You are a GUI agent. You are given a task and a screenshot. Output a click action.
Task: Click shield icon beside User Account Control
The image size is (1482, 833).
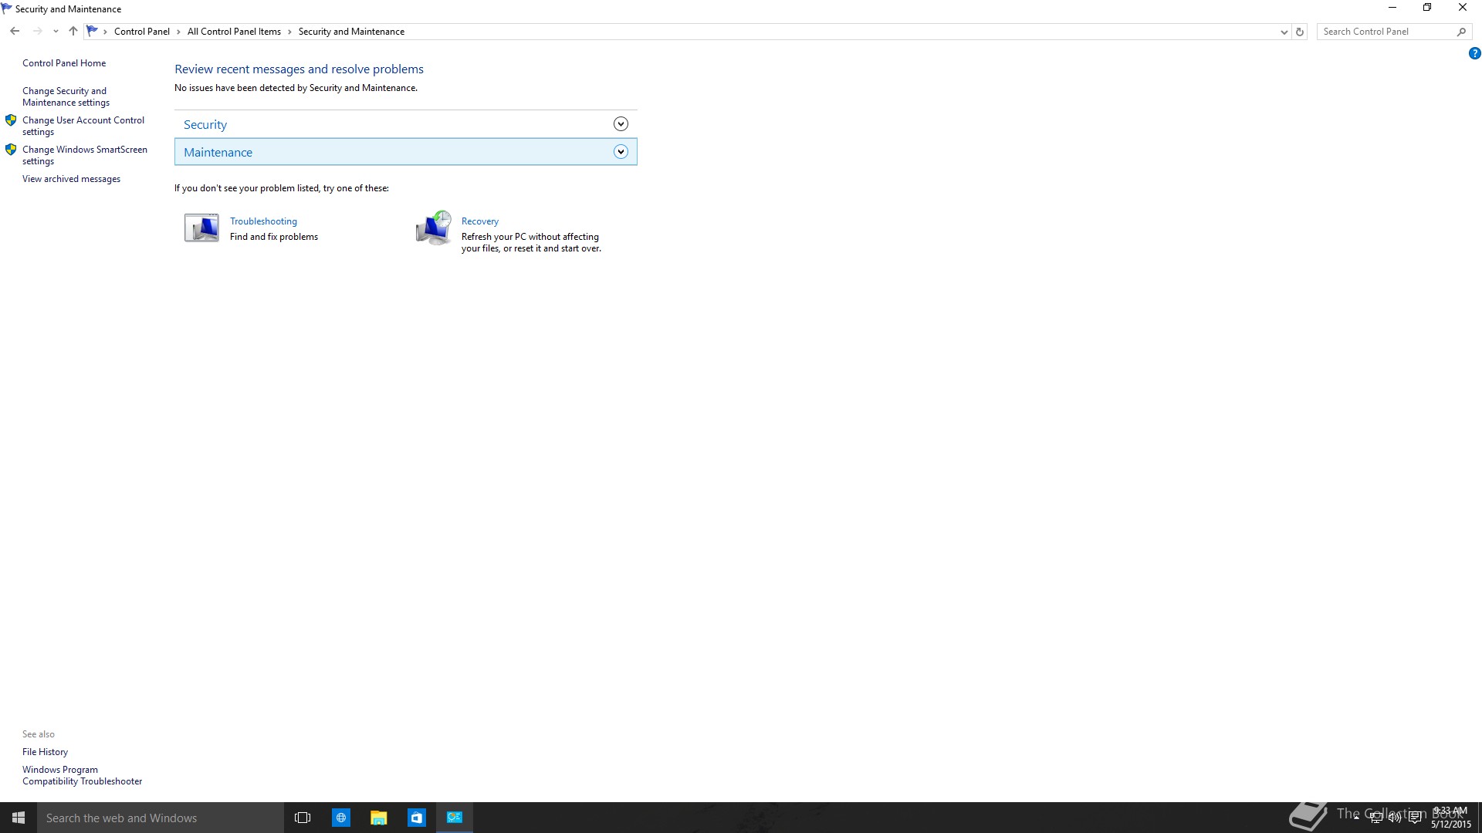click(x=11, y=120)
